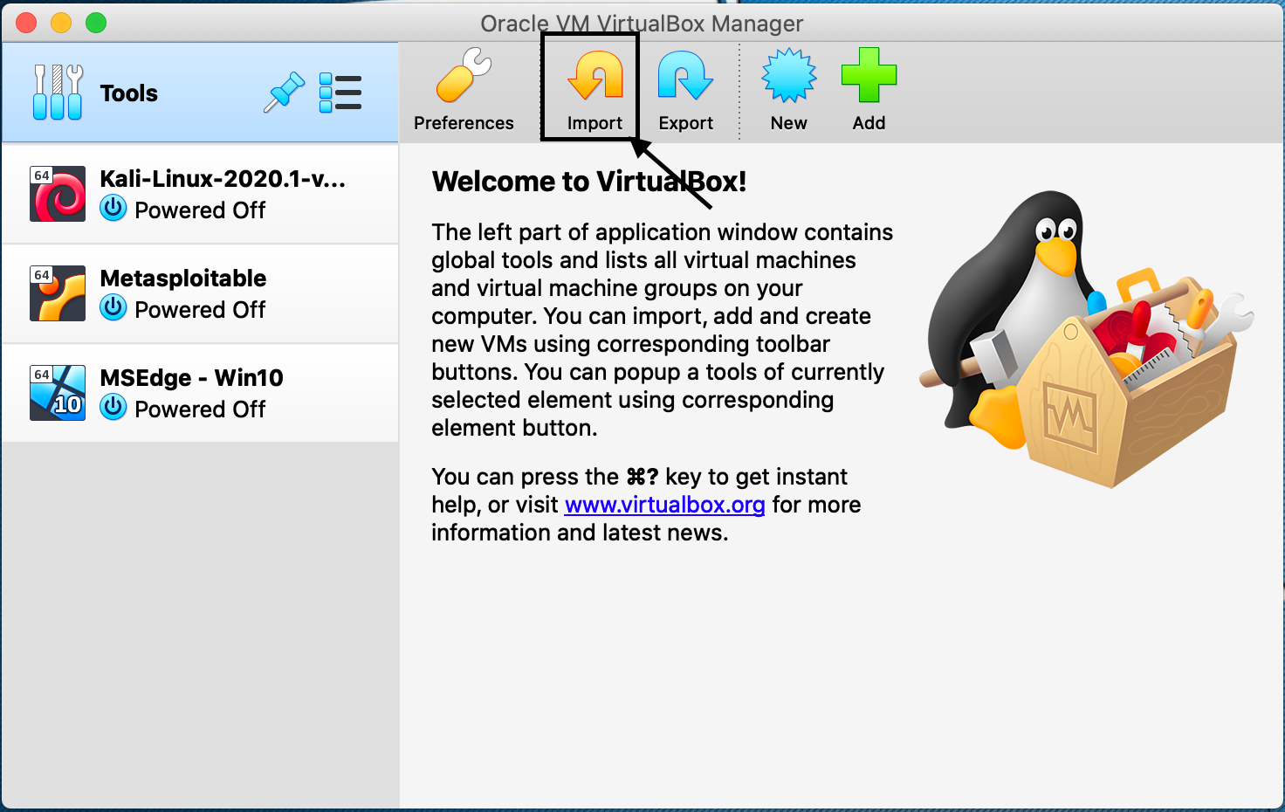The width and height of the screenshot is (1285, 812).
Task: Minimize the VirtualBox window with yellow button
Action: (61, 23)
